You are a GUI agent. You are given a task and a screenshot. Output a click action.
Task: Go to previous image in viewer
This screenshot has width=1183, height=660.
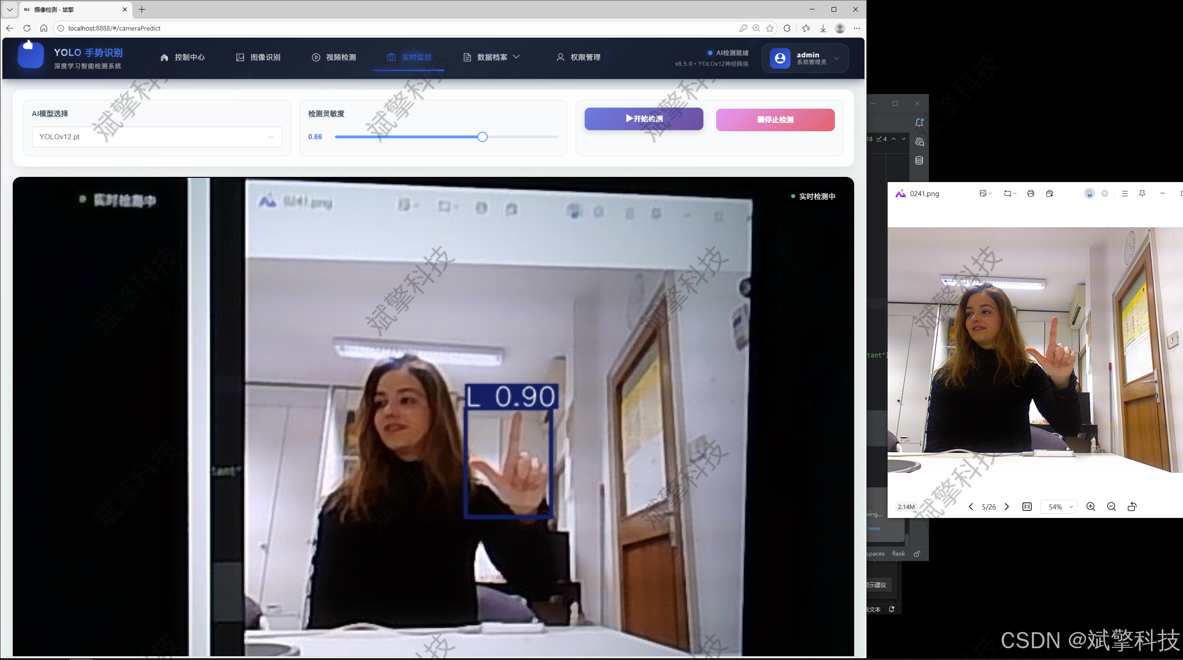click(971, 507)
